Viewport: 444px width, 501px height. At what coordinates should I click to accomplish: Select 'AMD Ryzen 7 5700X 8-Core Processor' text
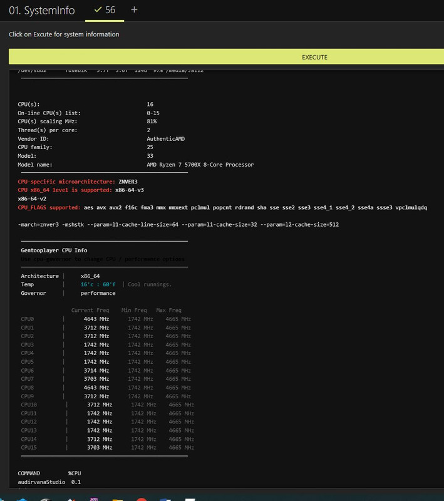click(200, 165)
